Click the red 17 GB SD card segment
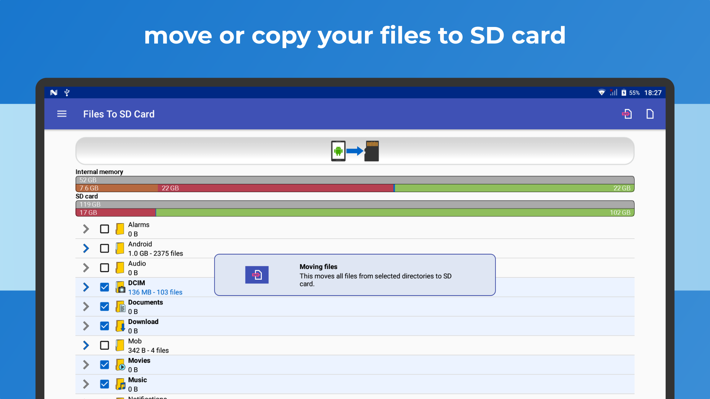710x399 pixels. (x=116, y=212)
